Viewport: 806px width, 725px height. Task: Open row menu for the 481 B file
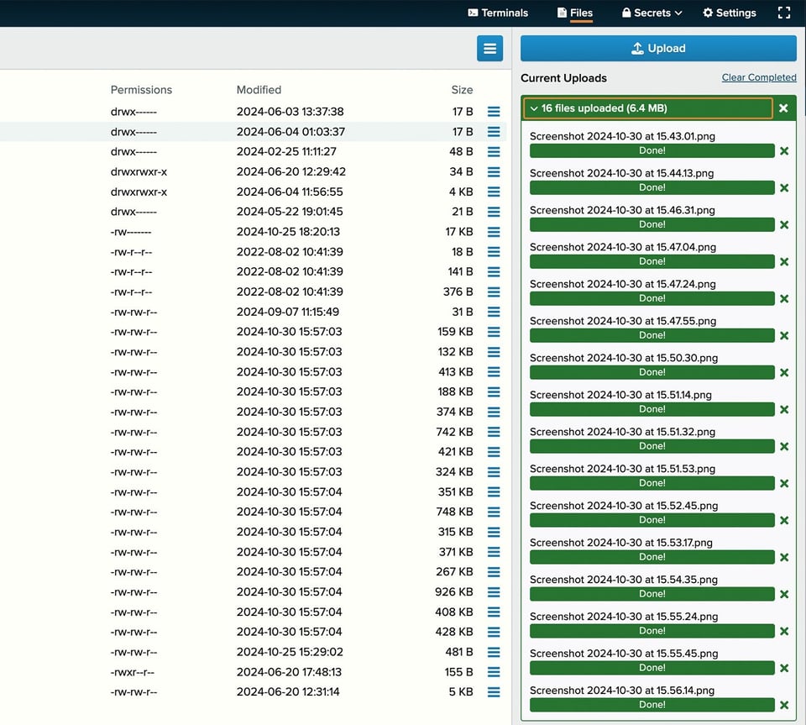click(x=494, y=652)
